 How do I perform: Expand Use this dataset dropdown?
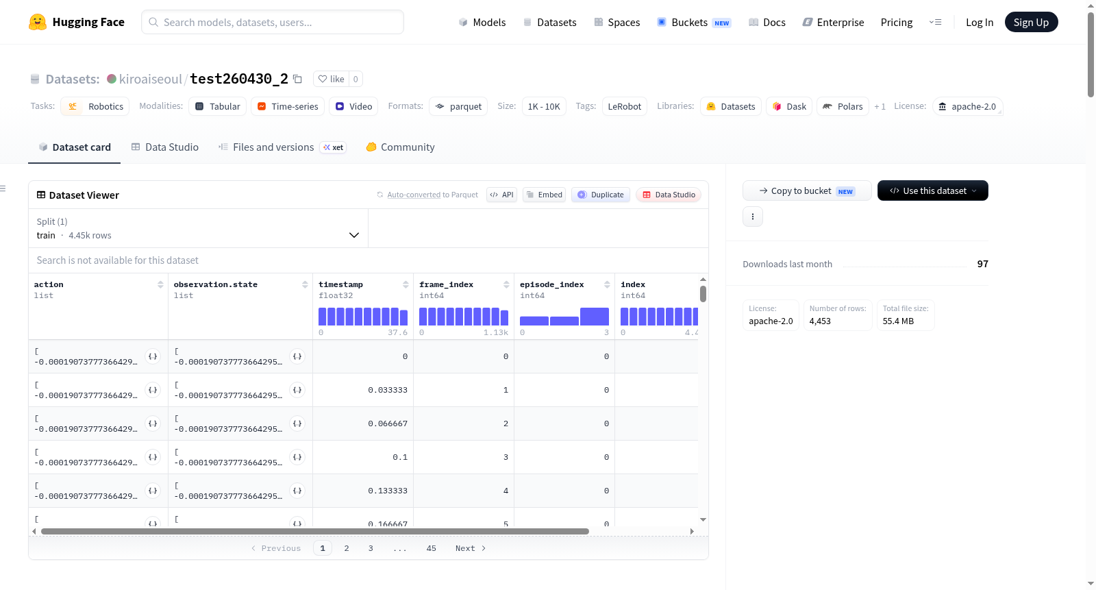(932, 190)
